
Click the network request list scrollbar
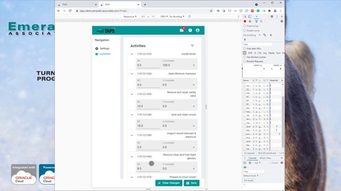(283, 121)
